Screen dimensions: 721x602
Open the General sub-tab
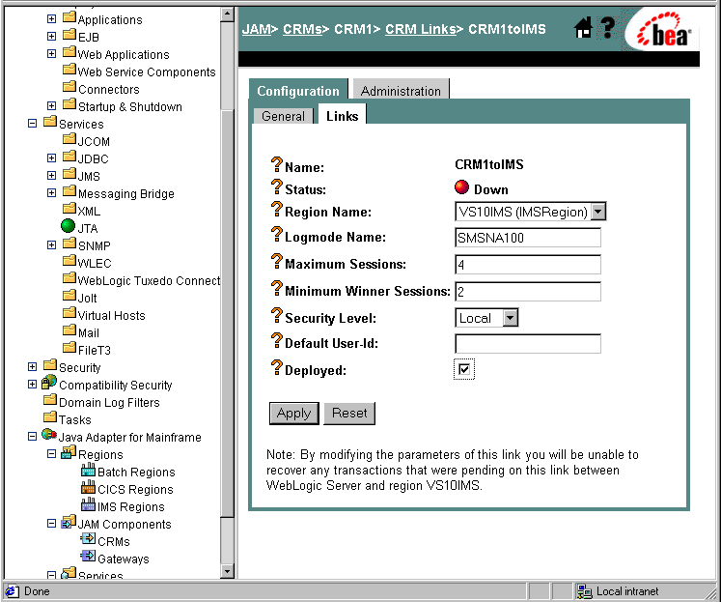283,116
